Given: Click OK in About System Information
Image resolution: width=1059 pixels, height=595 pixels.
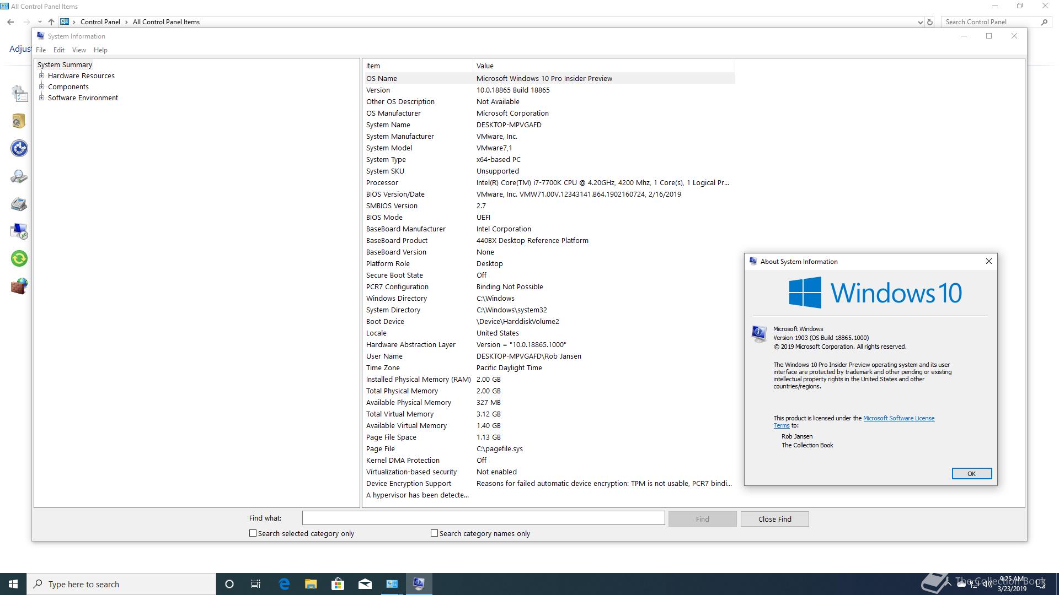Looking at the screenshot, I should point(971,474).
